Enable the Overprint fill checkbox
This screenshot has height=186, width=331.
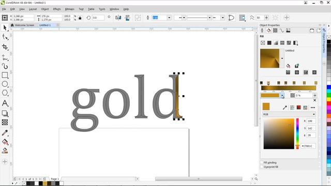(x=262, y=167)
